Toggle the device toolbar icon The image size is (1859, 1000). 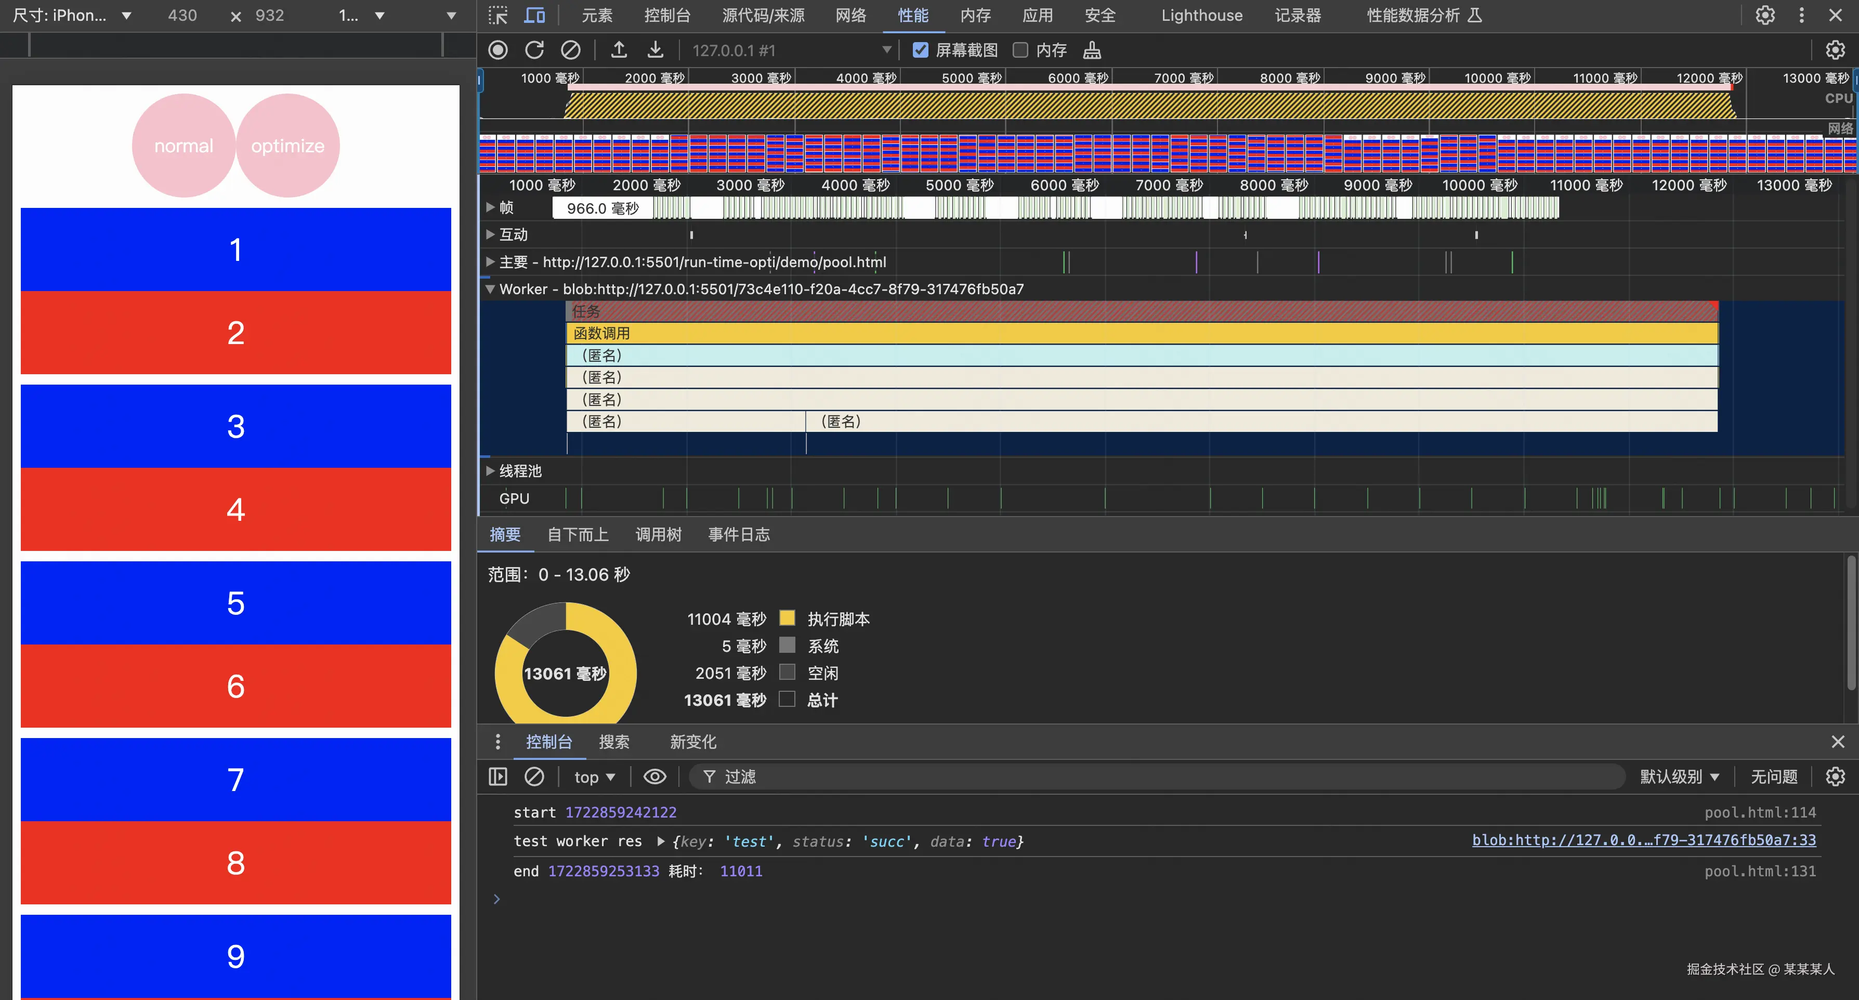pos(535,15)
